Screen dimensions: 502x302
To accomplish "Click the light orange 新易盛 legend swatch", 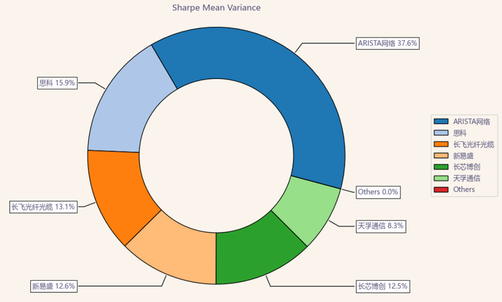I will click(441, 156).
